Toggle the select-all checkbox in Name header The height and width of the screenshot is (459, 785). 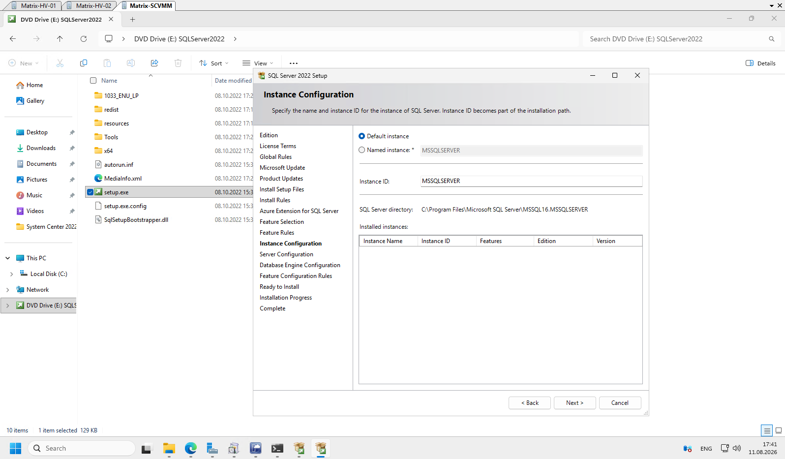pyautogui.click(x=93, y=81)
